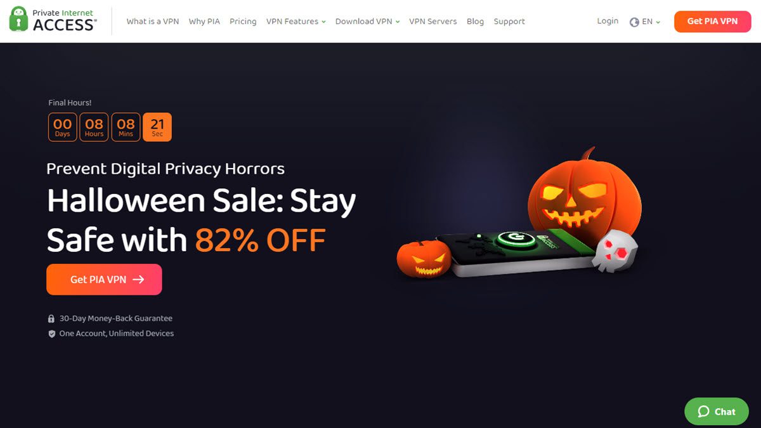Viewport: 761px width, 428px height.
Task: Click the Private Internet Access logo
Action: click(x=53, y=19)
